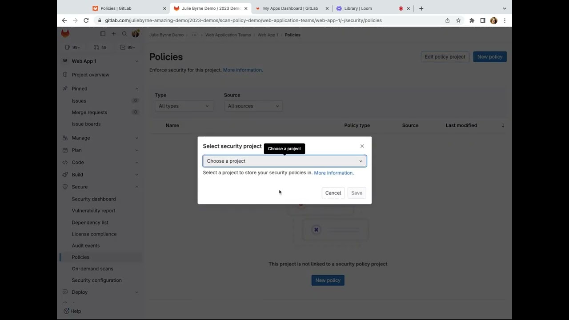Open the tab search chevron in Chrome
The height and width of the screenshot is (320, 569).
pos(505,8)
